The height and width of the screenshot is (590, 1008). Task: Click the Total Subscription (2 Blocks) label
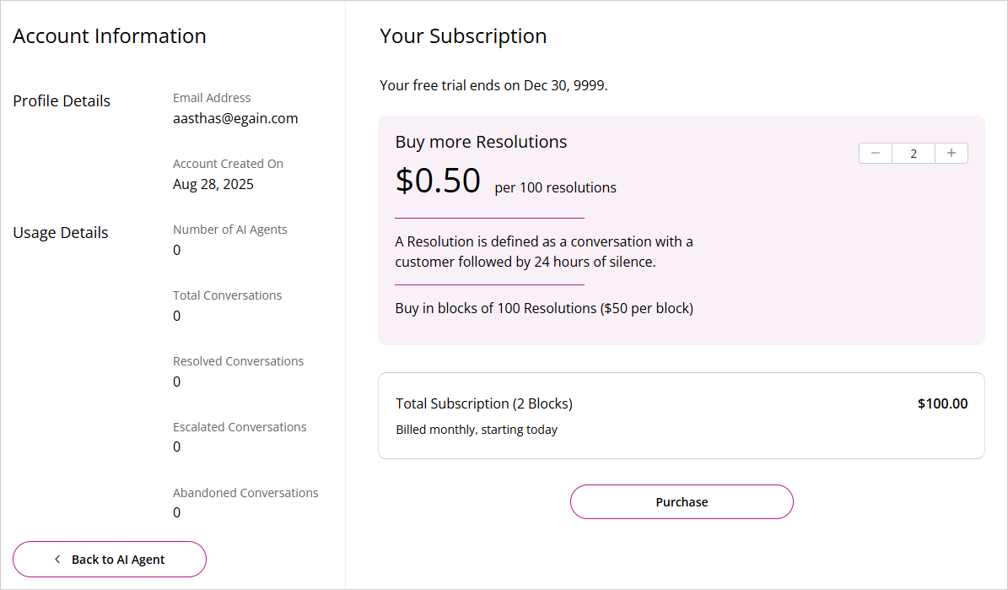pos(484,403)
